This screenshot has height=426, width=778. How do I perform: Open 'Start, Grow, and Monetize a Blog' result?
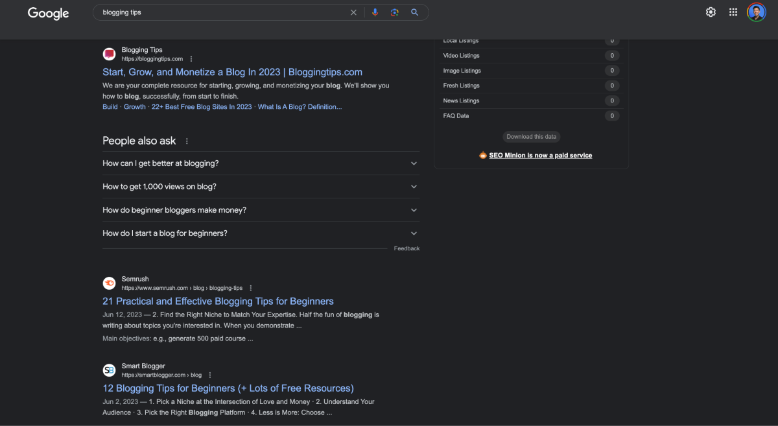tap(232, 72)
